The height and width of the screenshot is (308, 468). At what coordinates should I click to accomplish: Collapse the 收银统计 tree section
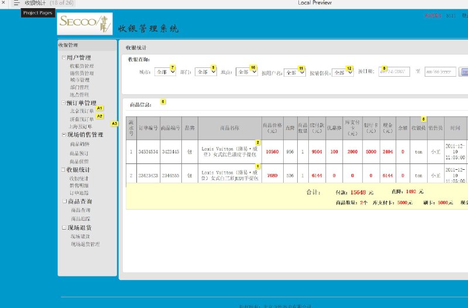[x=63, y=169]
